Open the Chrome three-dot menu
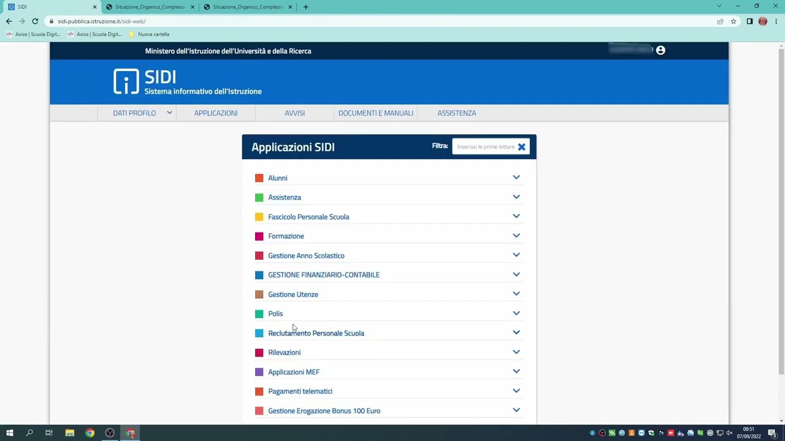Viewport: 785px width, 441px height. (x=776, y=21)
